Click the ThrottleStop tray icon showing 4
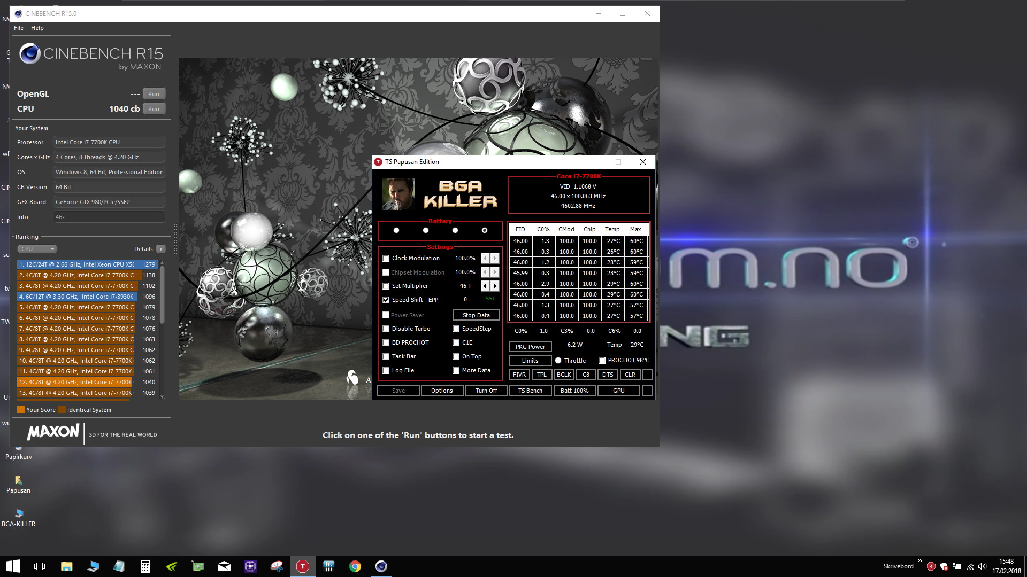Viewport: 1027px width, 577px height. coord(931,566)
